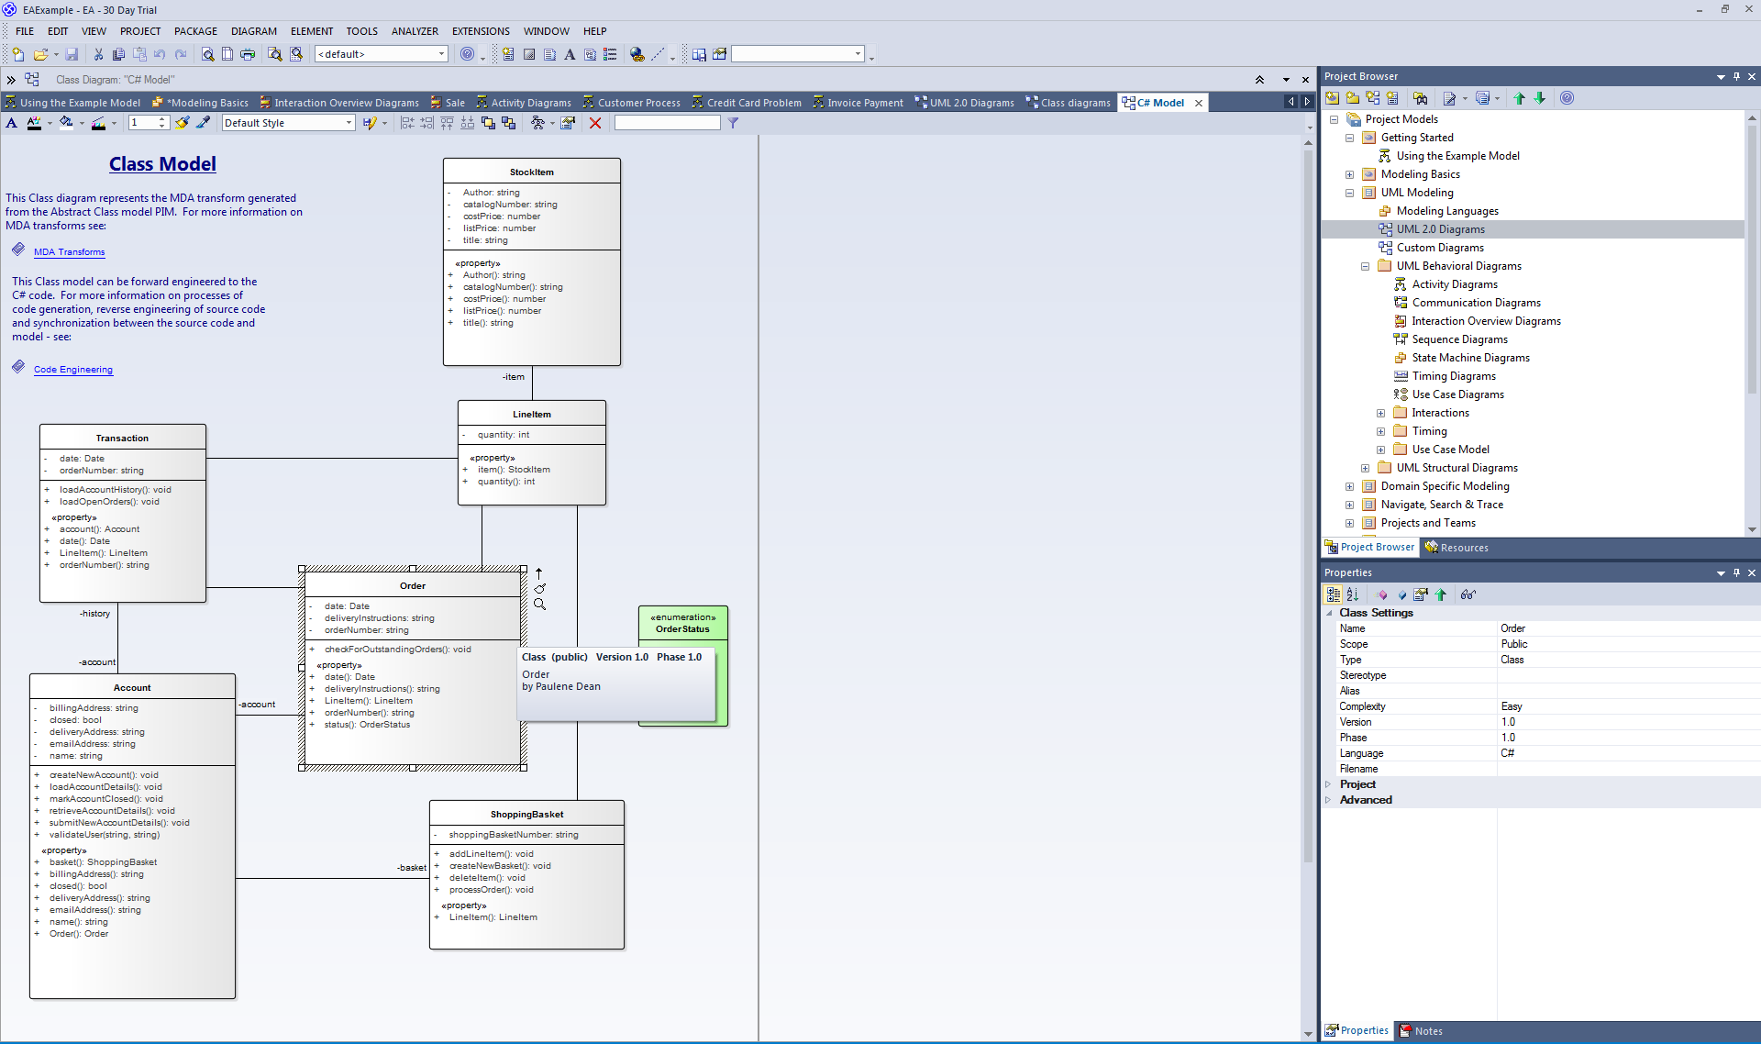Viewport: 1761px width, 1044px height.
Task: Switch to the Sale diagram tab
Action: [x=448, y=103]
